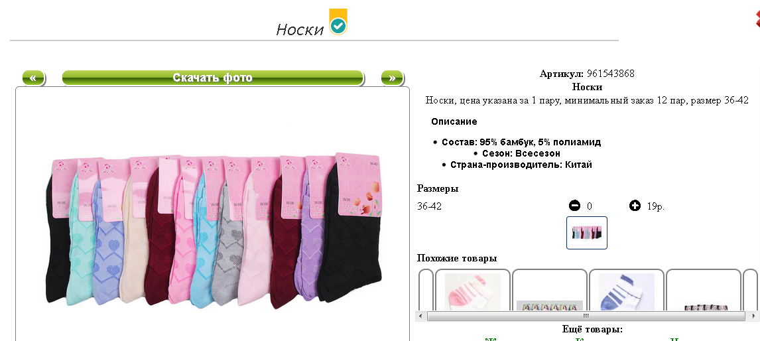The width and height of the screenshot is (760, 341).
Task: Click the quantity value 0
Action: 590,206
